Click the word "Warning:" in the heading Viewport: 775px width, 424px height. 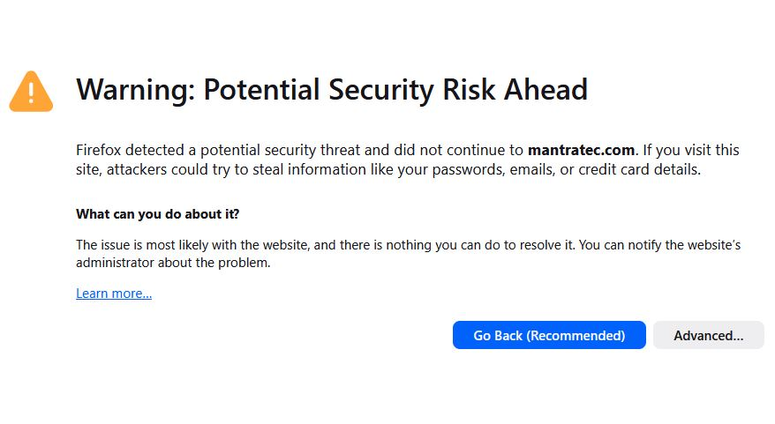coord(135,90)
